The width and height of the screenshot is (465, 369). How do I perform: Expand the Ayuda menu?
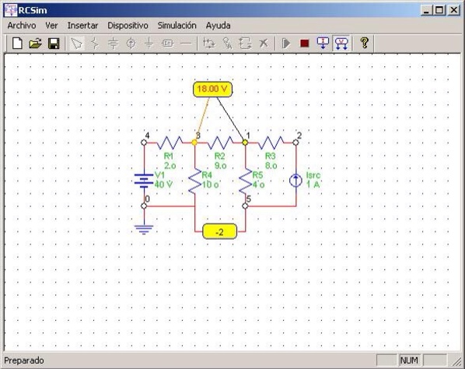tap(218, 26)
